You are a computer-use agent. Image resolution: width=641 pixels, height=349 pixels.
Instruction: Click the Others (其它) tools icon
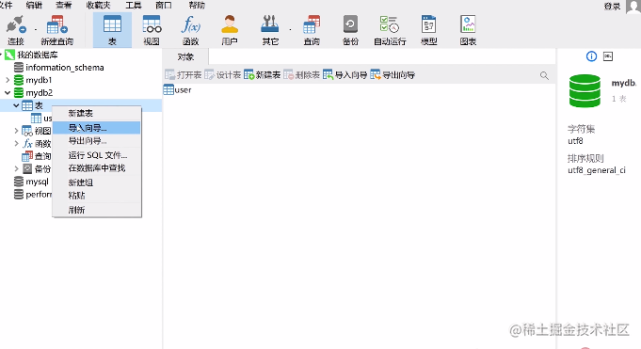270,30
